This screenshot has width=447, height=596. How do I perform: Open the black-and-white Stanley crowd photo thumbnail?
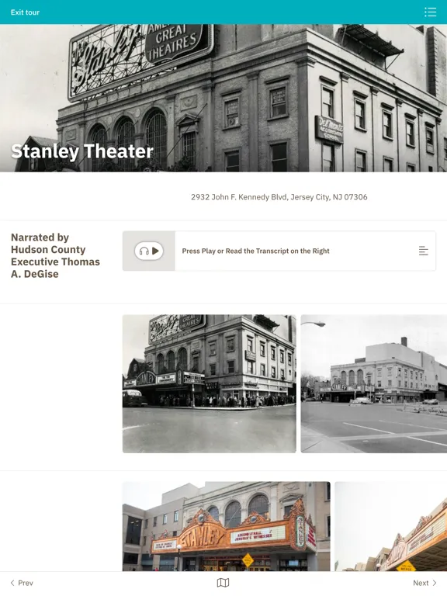click(209, 383)
